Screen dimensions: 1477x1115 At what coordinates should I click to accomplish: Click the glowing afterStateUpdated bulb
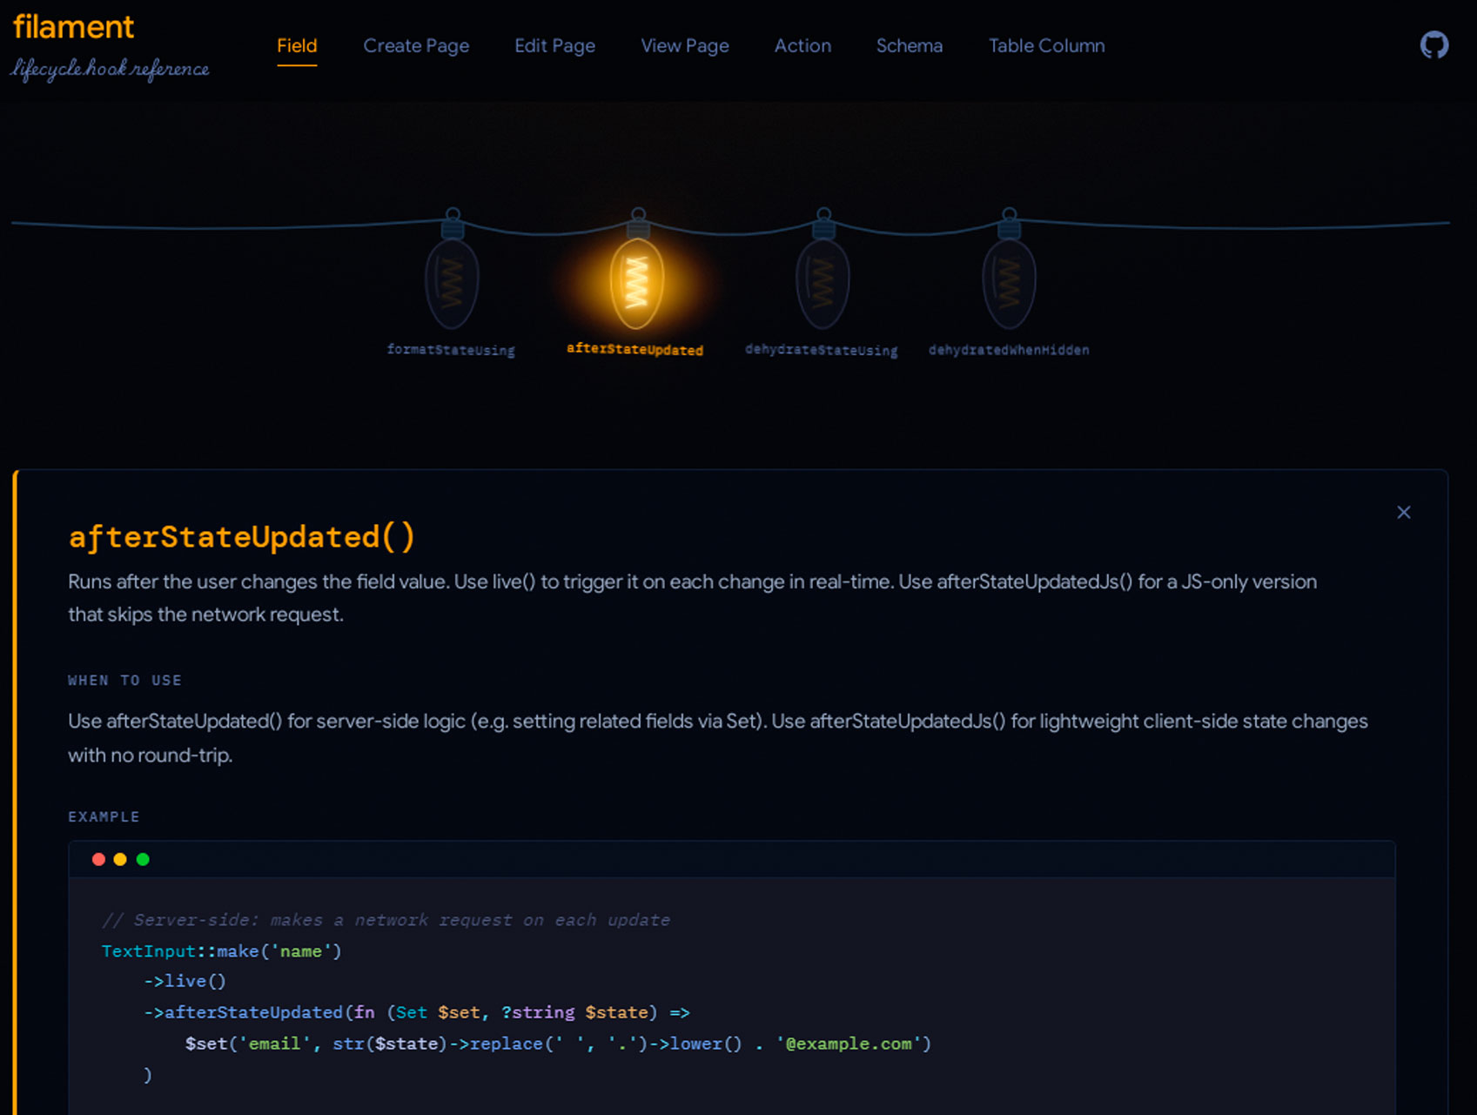(x=637, y=283)
